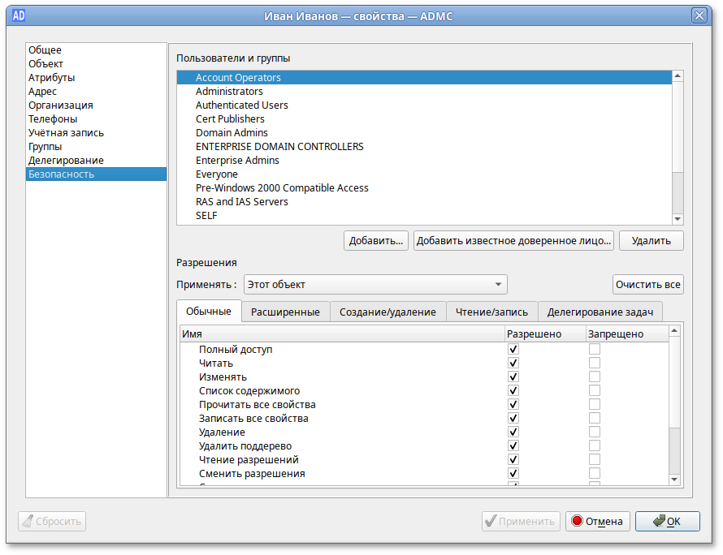
Task: Uncheck allowed checkbox for Полный доступ
Action: point(513,350)
